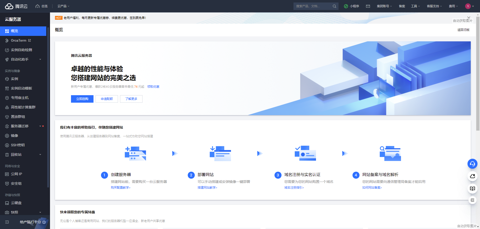Viewport: 480px width, 229px height.
Task: Expand the 集团账号 dropdown
Action: [x=384, y=6]
